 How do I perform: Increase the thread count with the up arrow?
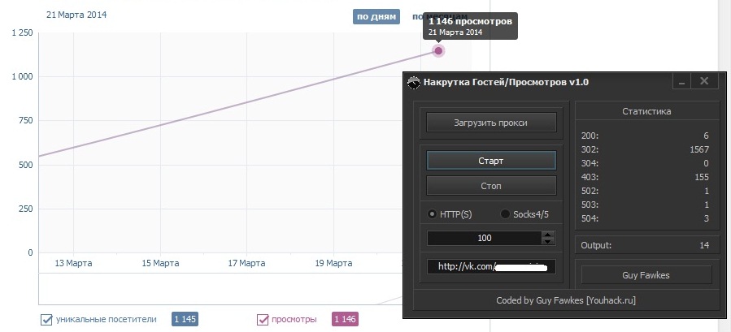tap(548, 235)
